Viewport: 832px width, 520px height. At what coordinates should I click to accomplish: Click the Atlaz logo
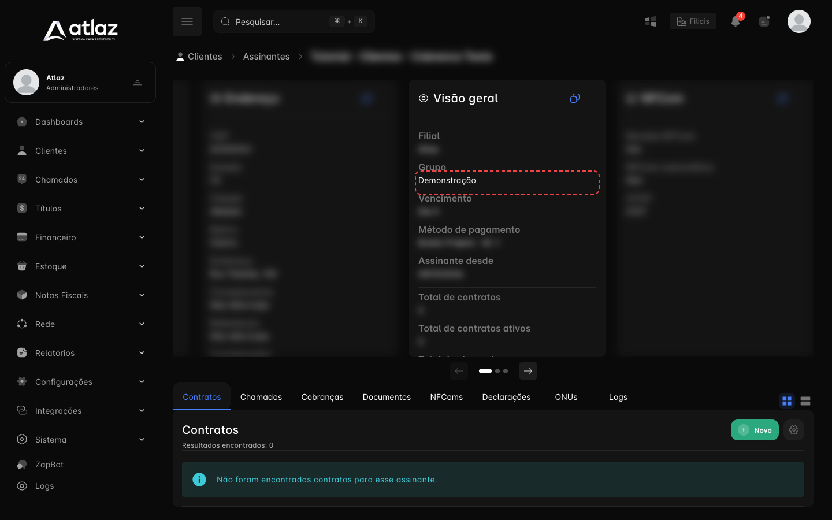pos(80,31)
